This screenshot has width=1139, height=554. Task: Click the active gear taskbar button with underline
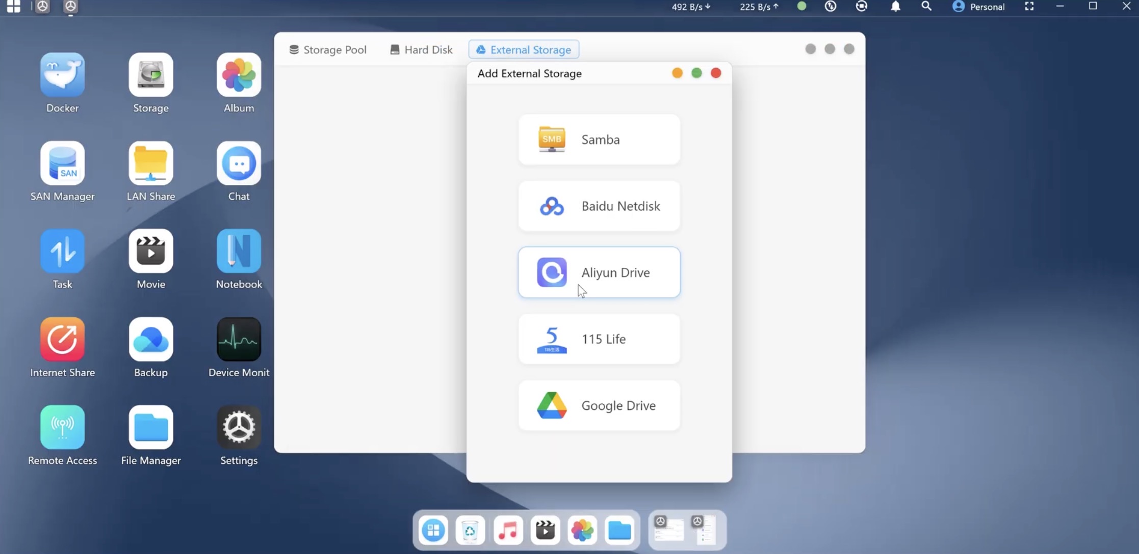click(x=70, y=7)
